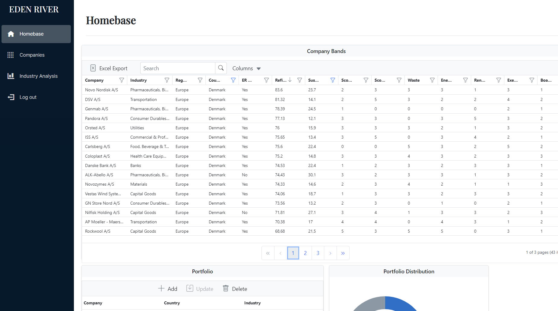Select the Log out menu item
The width and height of the screenshot is (558, 311).
coord(36,97)
